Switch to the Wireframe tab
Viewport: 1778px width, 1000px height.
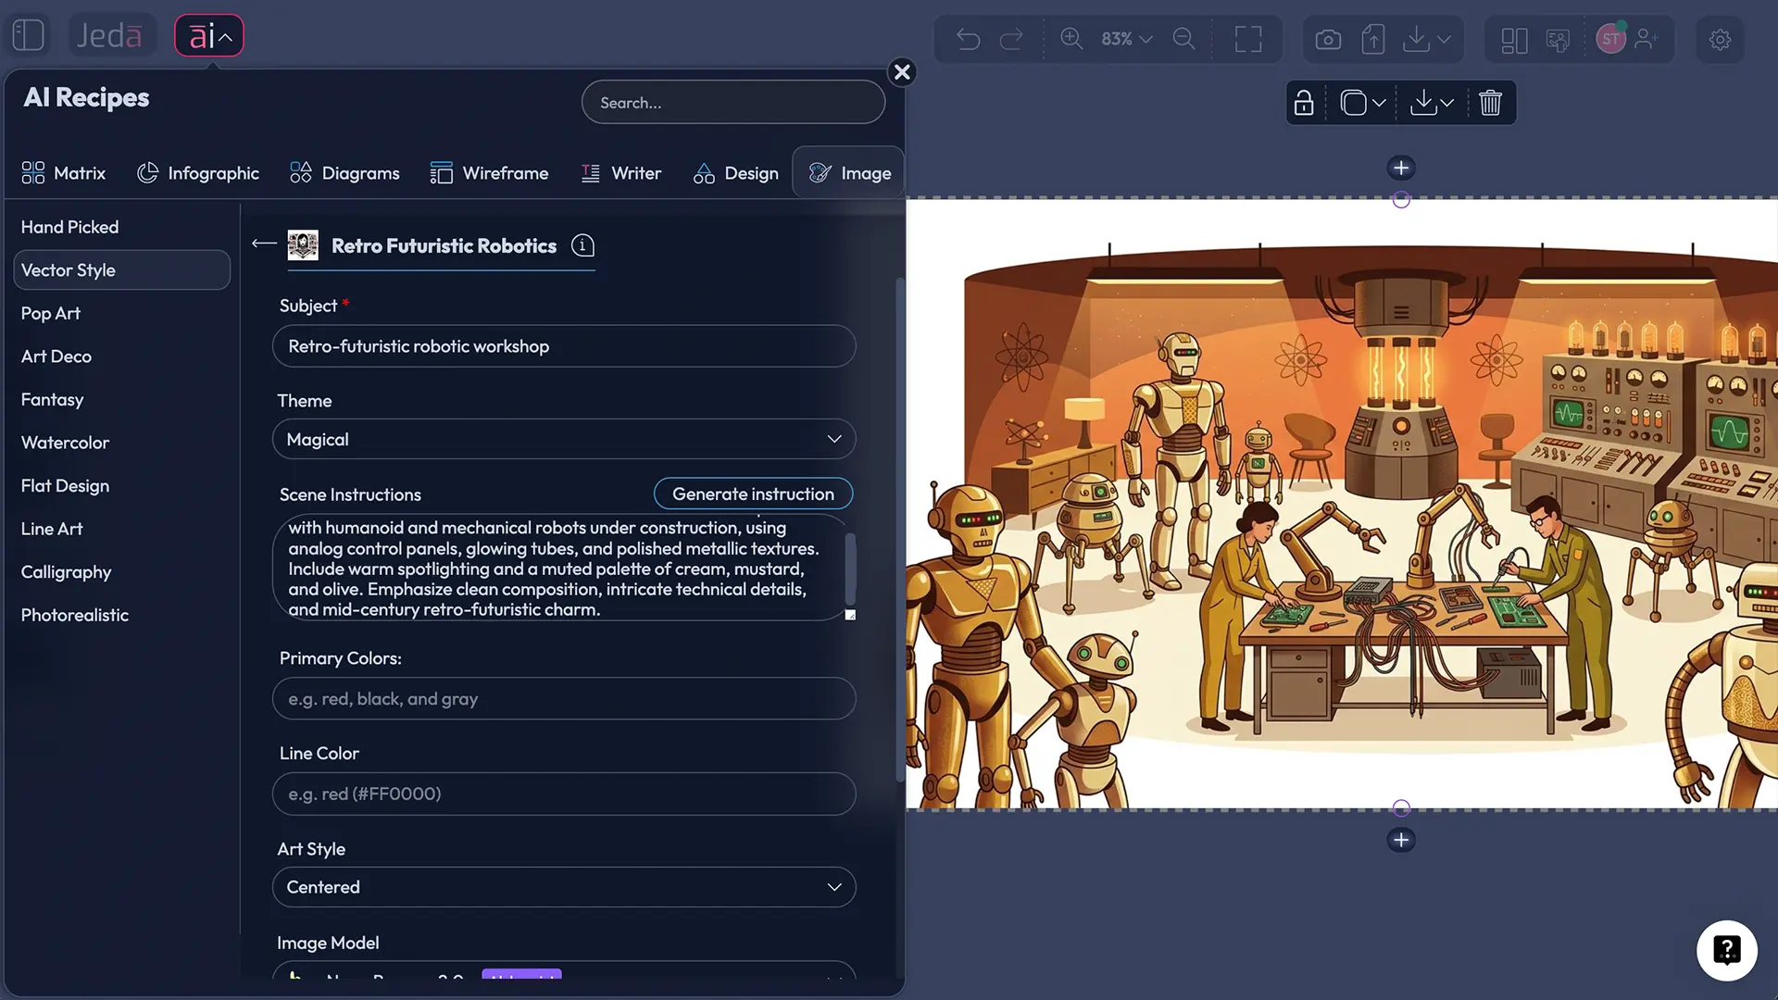pyautogui.click(x=489, y=173)
